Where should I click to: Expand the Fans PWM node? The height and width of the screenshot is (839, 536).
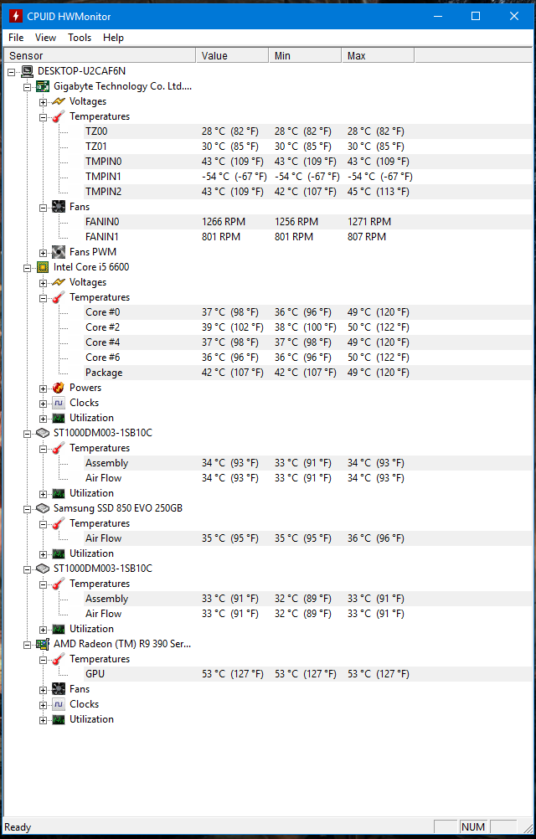[44, 252]
